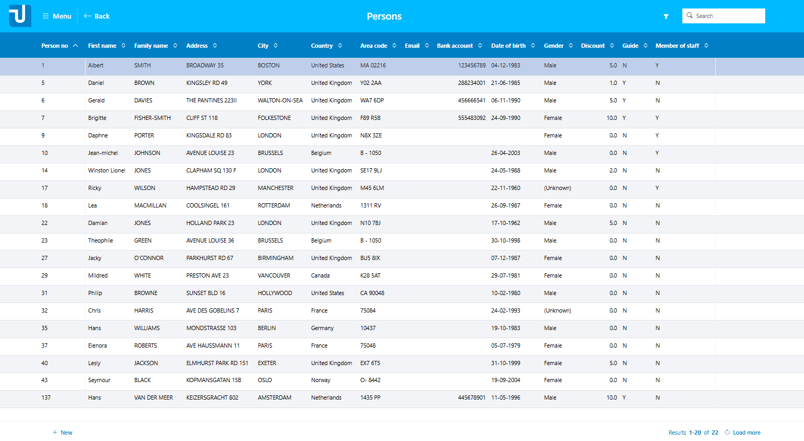Click sort icon next to Gender

tap(571, 46)
